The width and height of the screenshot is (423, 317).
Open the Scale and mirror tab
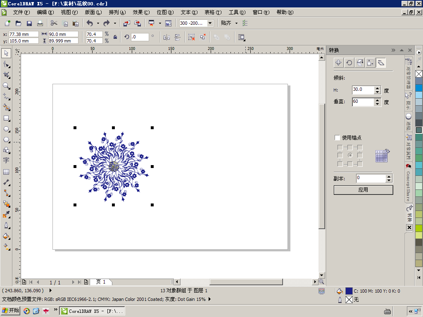360,63
